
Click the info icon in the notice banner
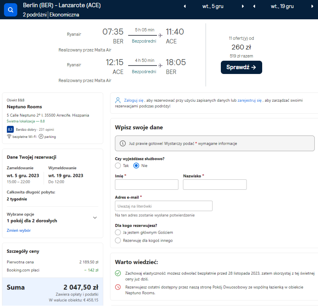123,144
